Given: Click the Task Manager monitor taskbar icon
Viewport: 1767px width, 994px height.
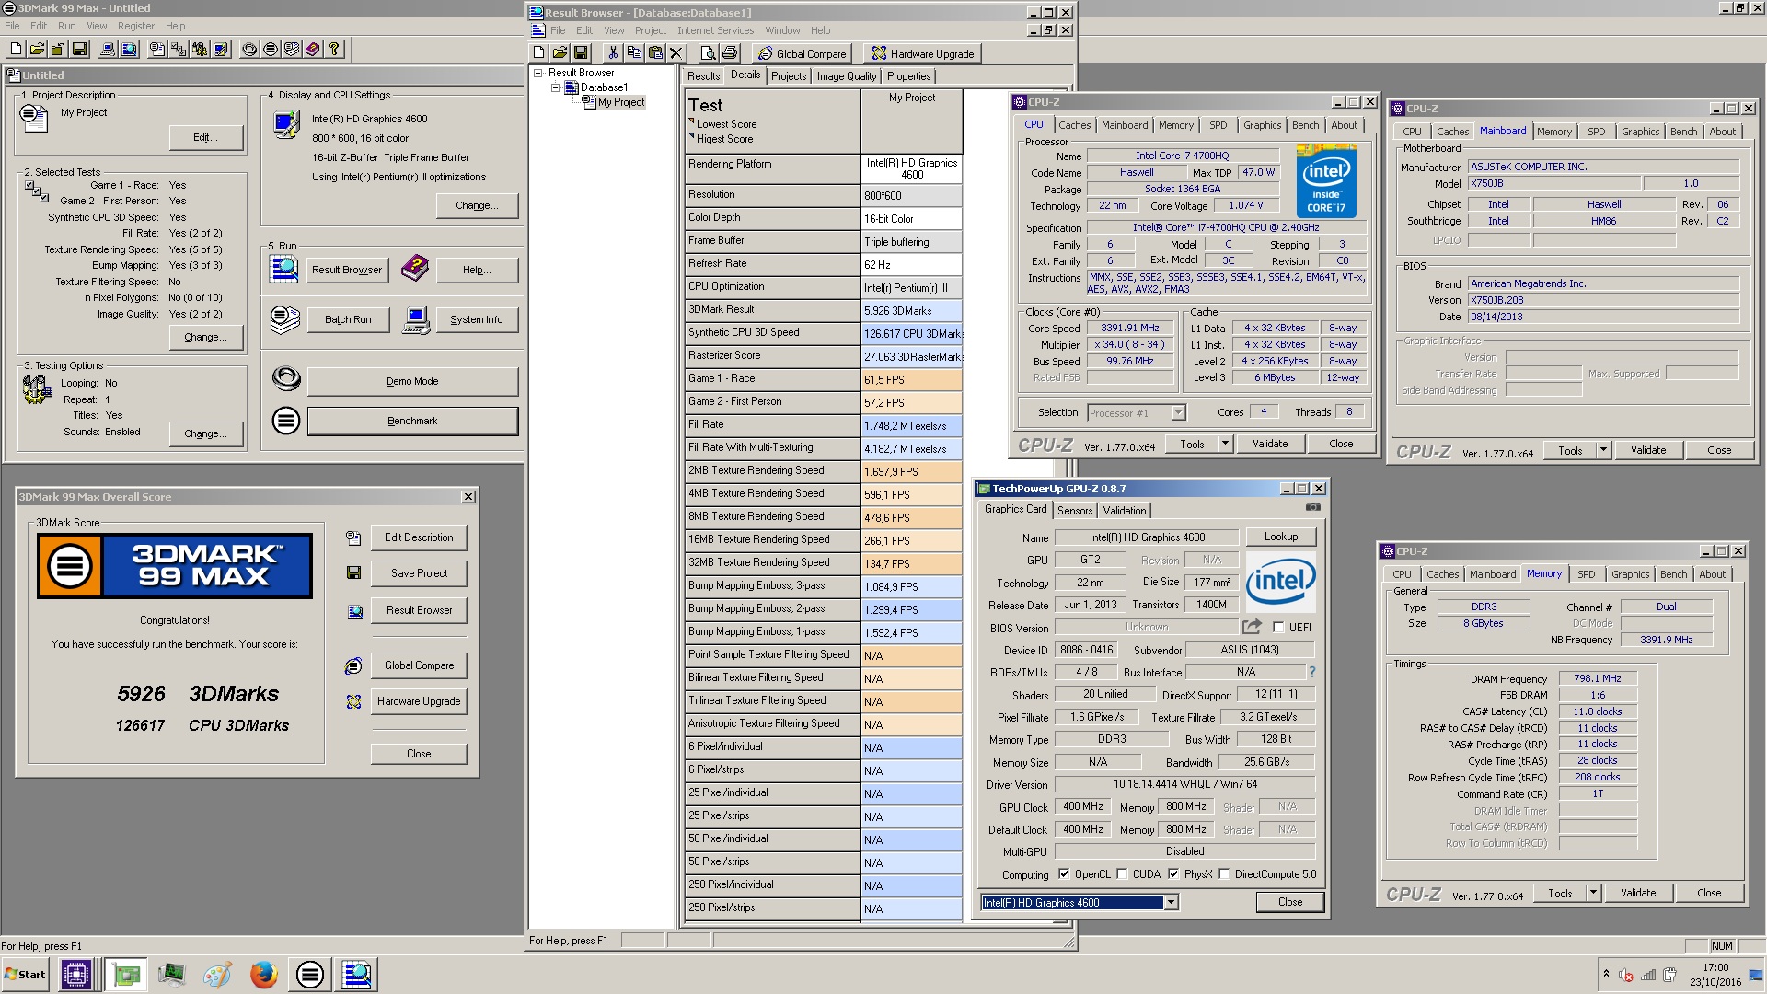Looking at the screenshot, I should click(x=172, y=974).
